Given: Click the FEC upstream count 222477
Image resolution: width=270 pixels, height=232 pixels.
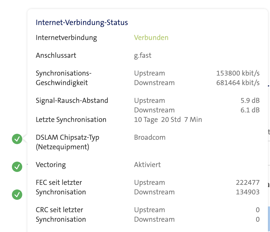Looking at the screenshot, I should [248, 183].
